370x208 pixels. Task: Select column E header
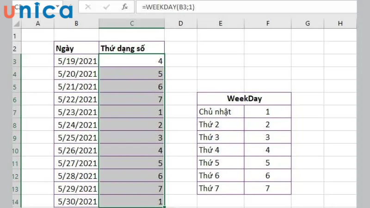tap(221, 23)
